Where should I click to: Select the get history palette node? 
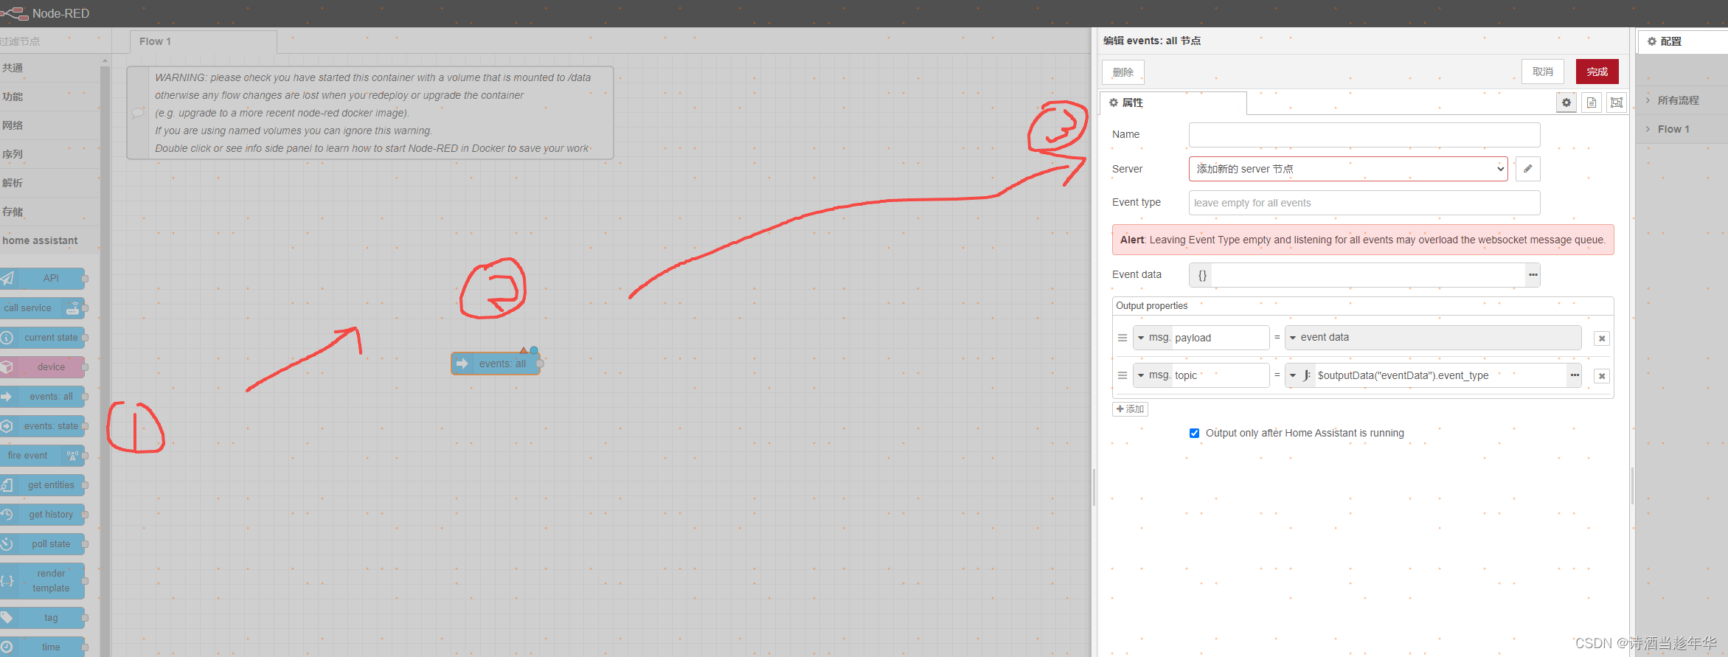tap(42, 514)
